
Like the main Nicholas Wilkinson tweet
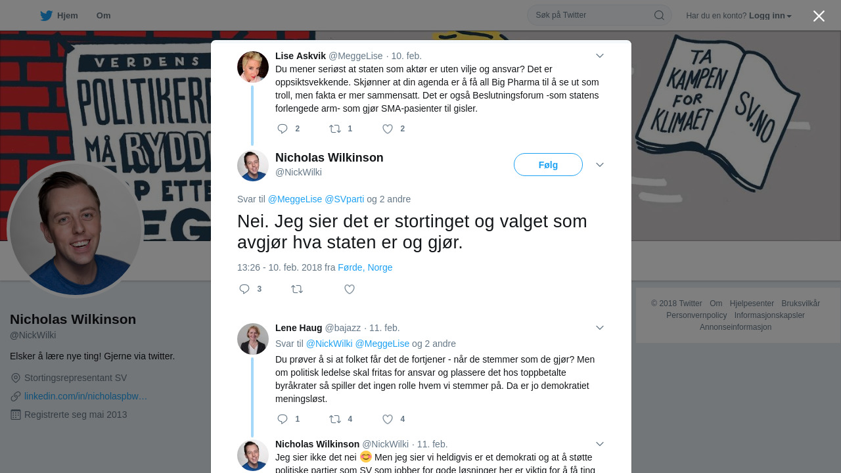[350, 289]
